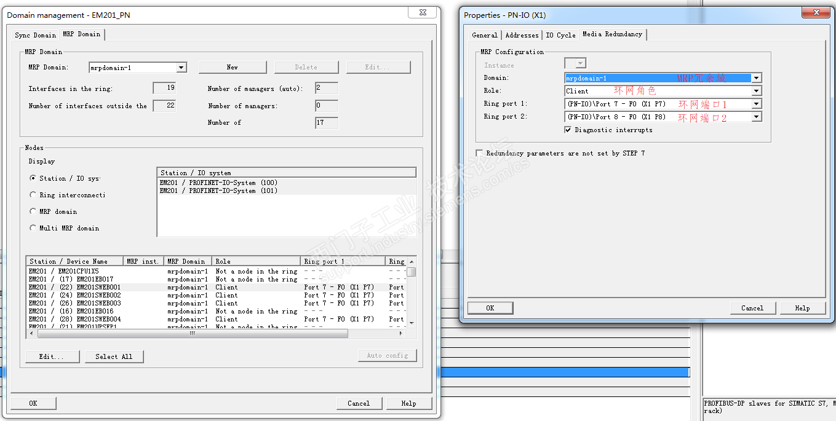Click the Select All button
The width and height of the screenshot is (836, 421).
coord(114,356)
